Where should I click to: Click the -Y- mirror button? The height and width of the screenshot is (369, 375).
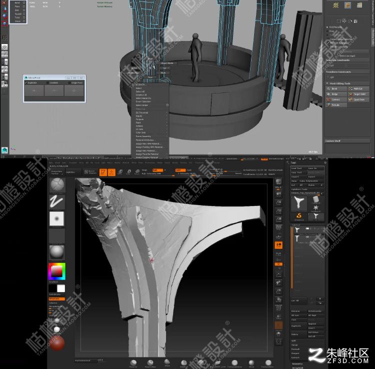click(x=54, y=90)
